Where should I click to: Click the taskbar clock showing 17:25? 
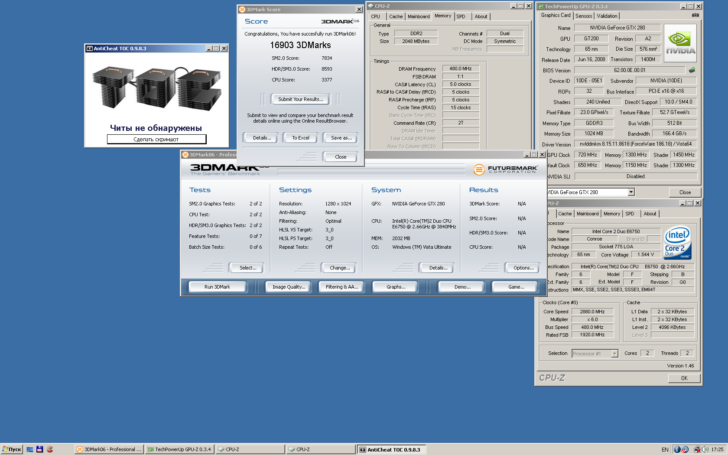(717, 449)
